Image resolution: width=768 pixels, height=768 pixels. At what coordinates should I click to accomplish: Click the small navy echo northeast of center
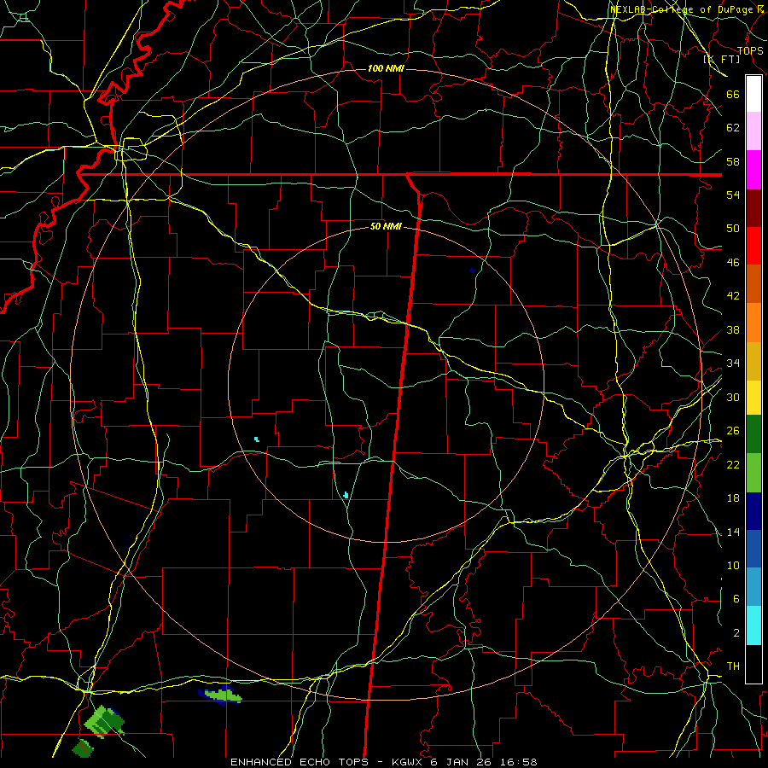(472, 271)
